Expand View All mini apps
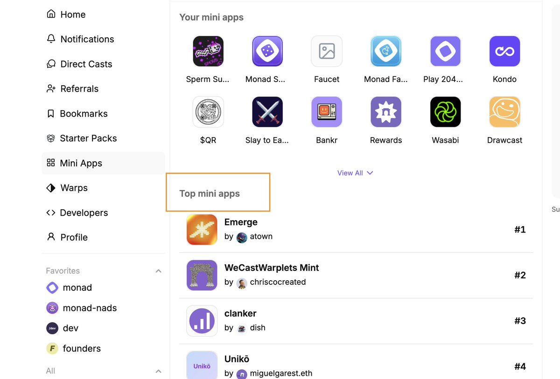The width and height of the screenshot is (560, 379). [355, 173]
